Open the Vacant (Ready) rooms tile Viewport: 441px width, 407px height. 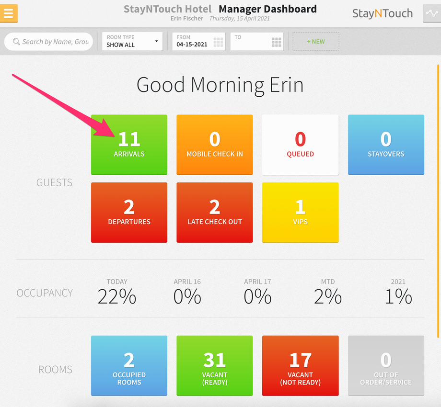(215, 366)
